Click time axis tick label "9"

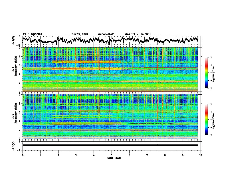[x=183, y=155]
